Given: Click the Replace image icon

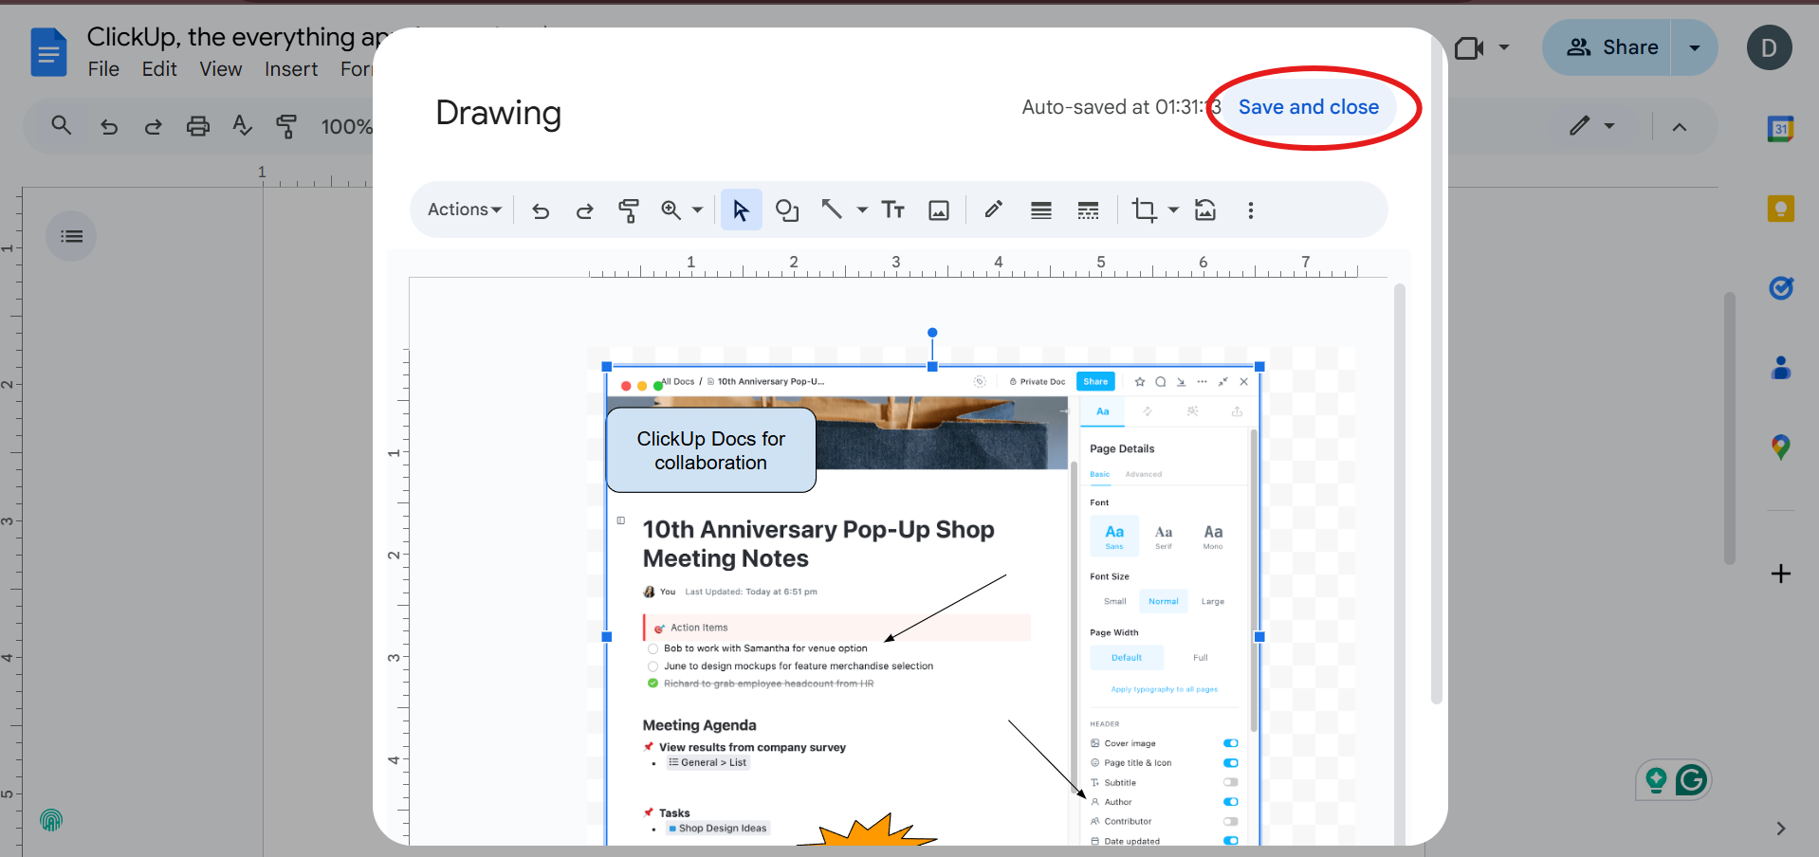Looking at the screenshot, I should pos(1204,210).
